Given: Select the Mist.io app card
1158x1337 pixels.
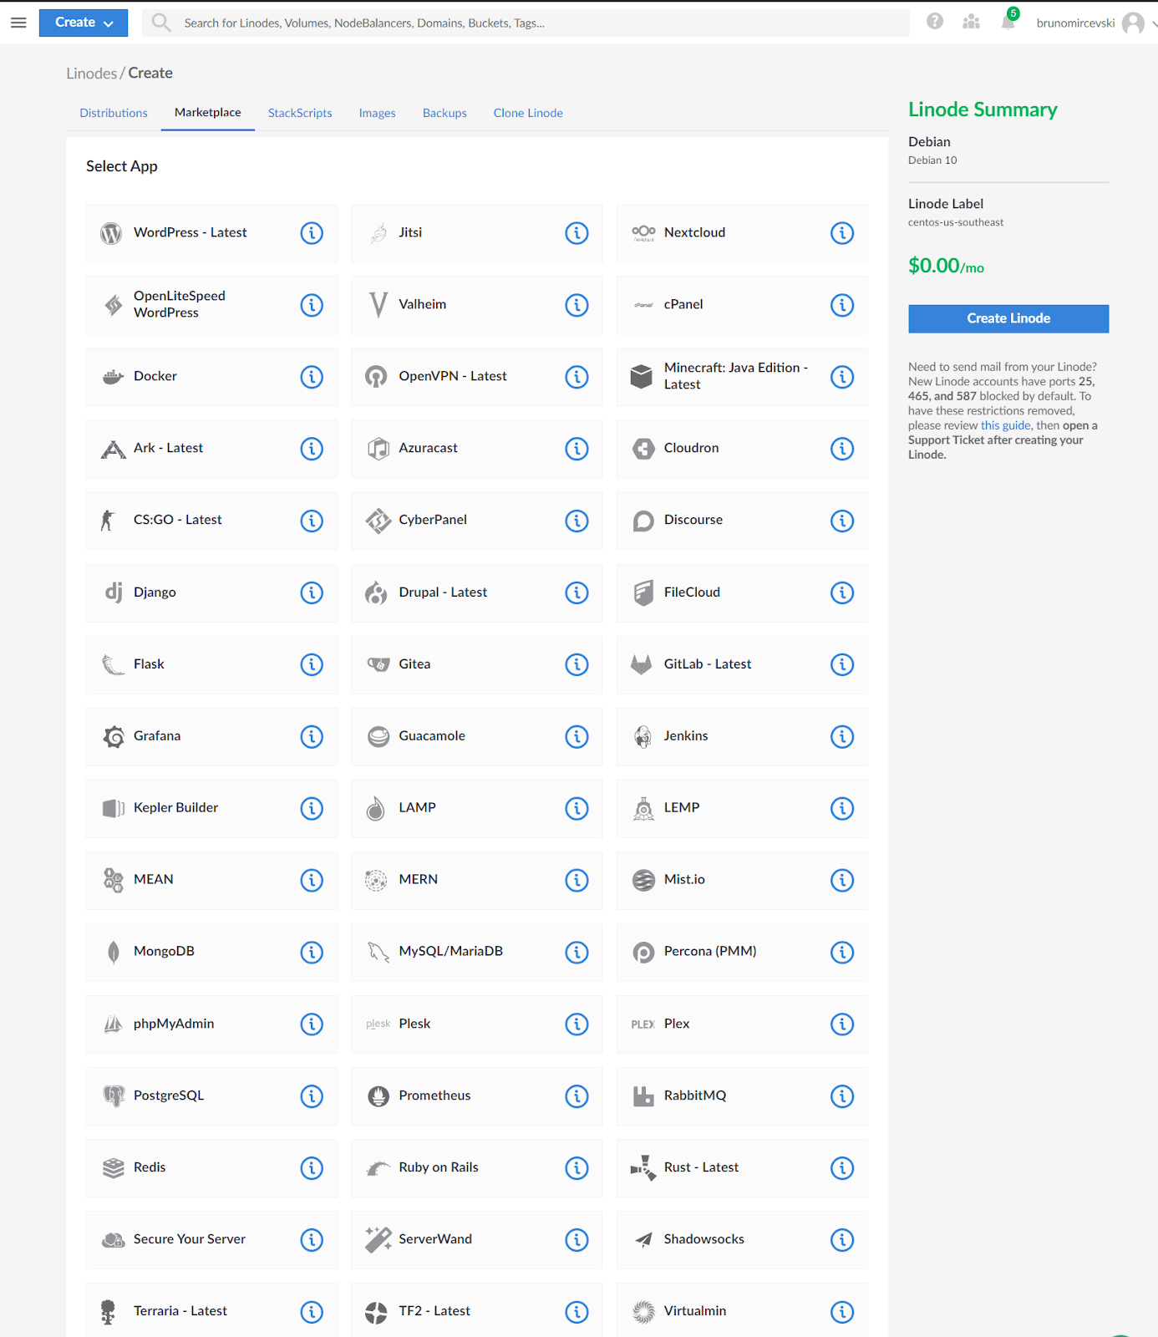Looking at the screenshot, I should tap(742, 880).
